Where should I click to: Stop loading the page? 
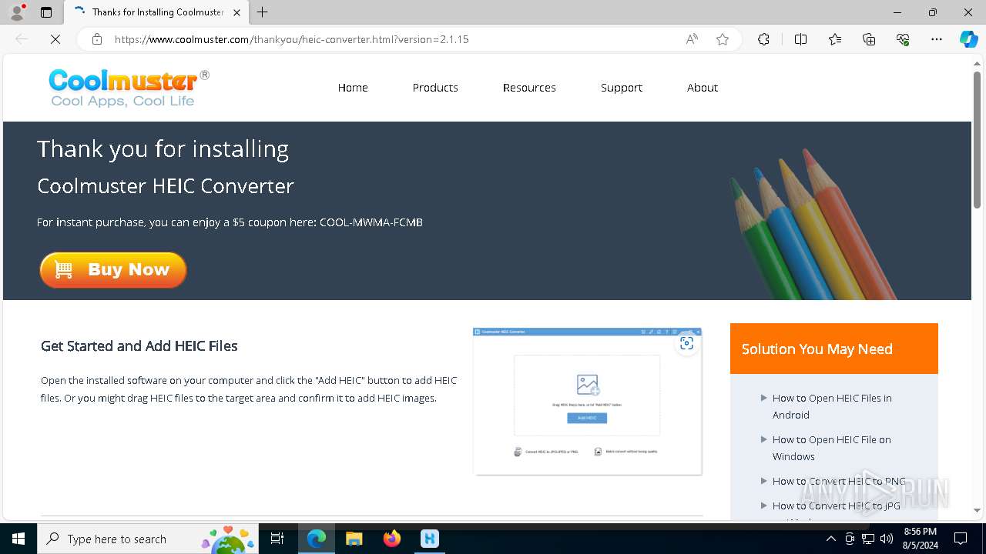pyautogui.click(x=55, y=39)
